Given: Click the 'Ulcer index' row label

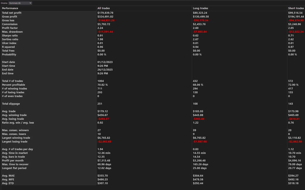Looking at the screenshot, I should (x=9, y=43).
